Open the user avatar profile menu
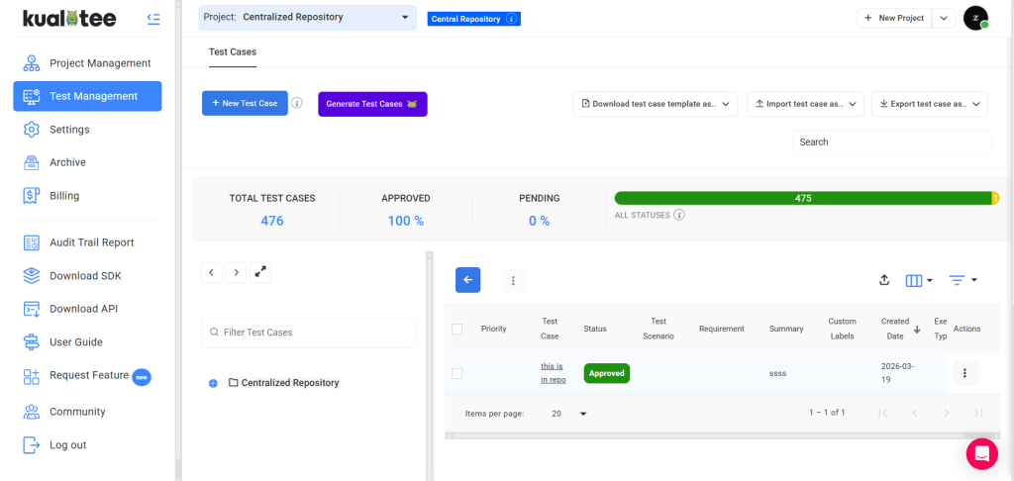The width and height of the screenshot is (1014, 481). click(x=975, y=18)
